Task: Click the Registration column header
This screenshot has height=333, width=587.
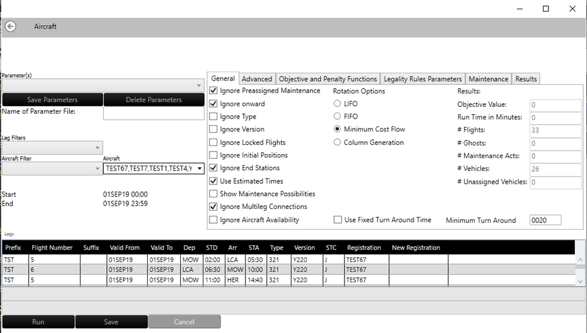Action: coord(364,247)
